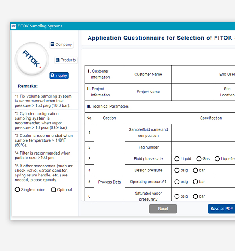Select Liquefied option for fluid phase state
The height and width of the screenshot is (251, 235).
(x=217, y=159)
